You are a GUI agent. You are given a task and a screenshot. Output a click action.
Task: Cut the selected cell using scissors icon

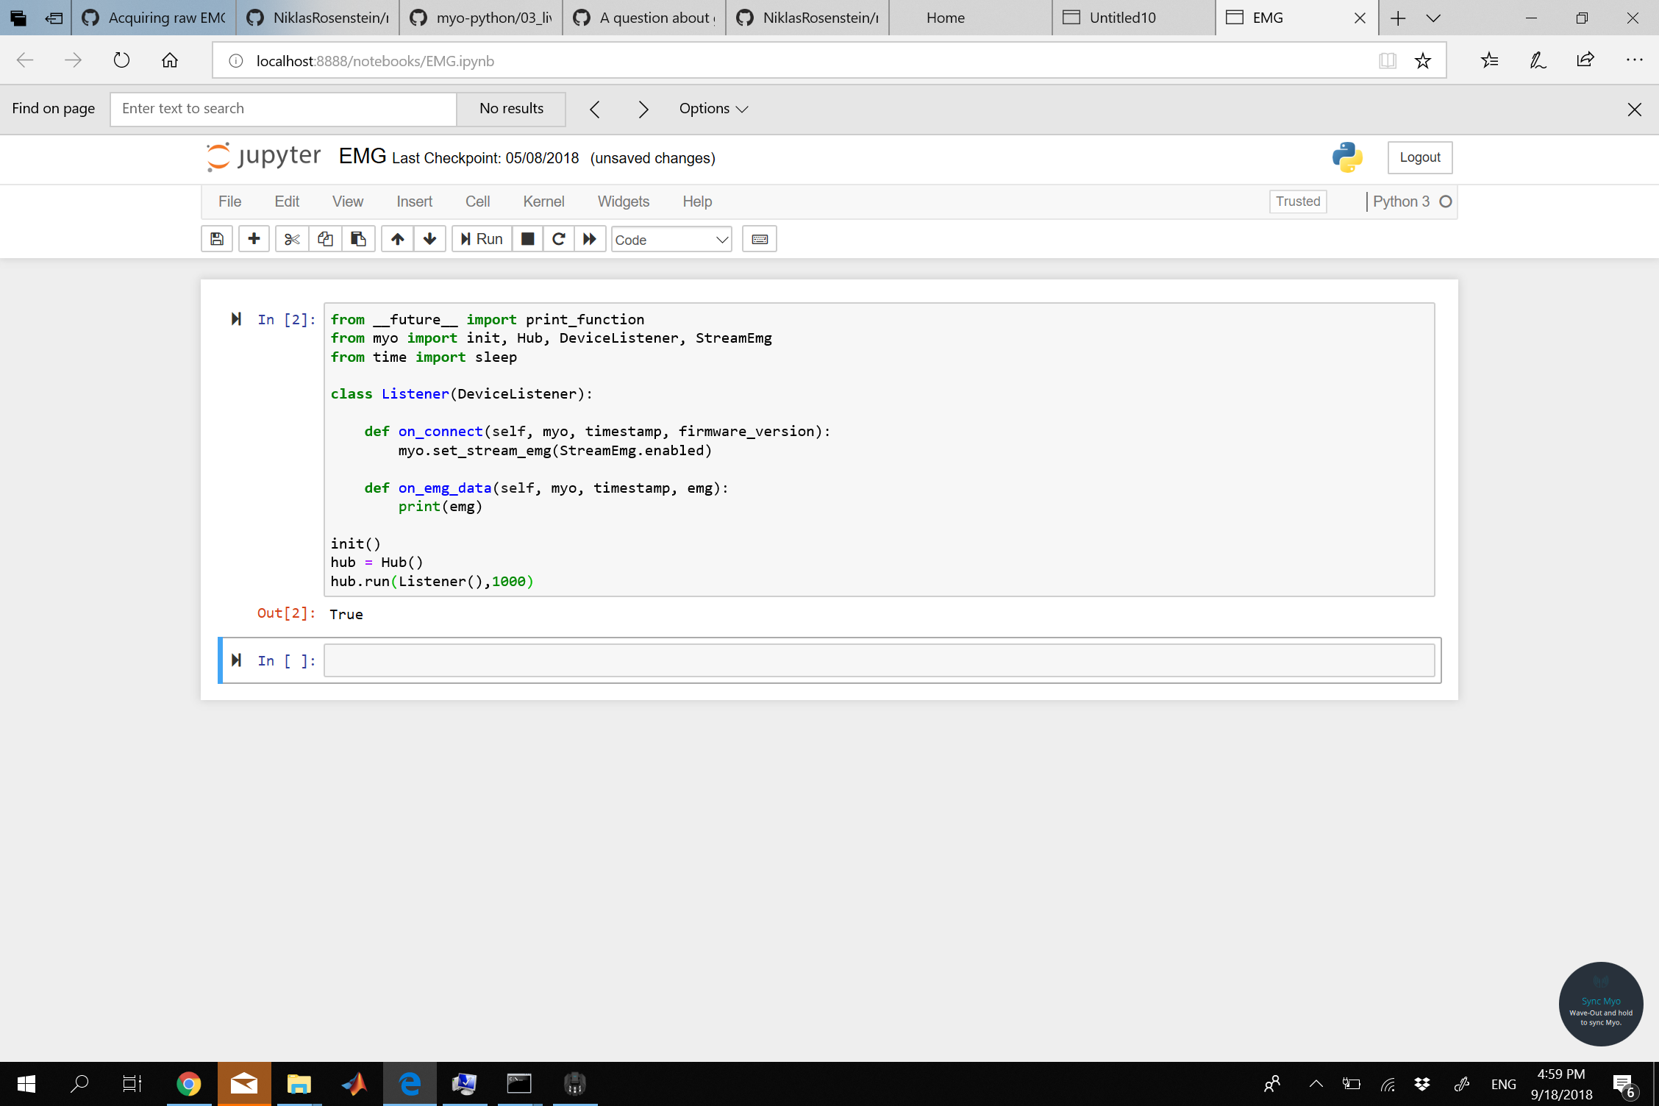click(291, 238)
